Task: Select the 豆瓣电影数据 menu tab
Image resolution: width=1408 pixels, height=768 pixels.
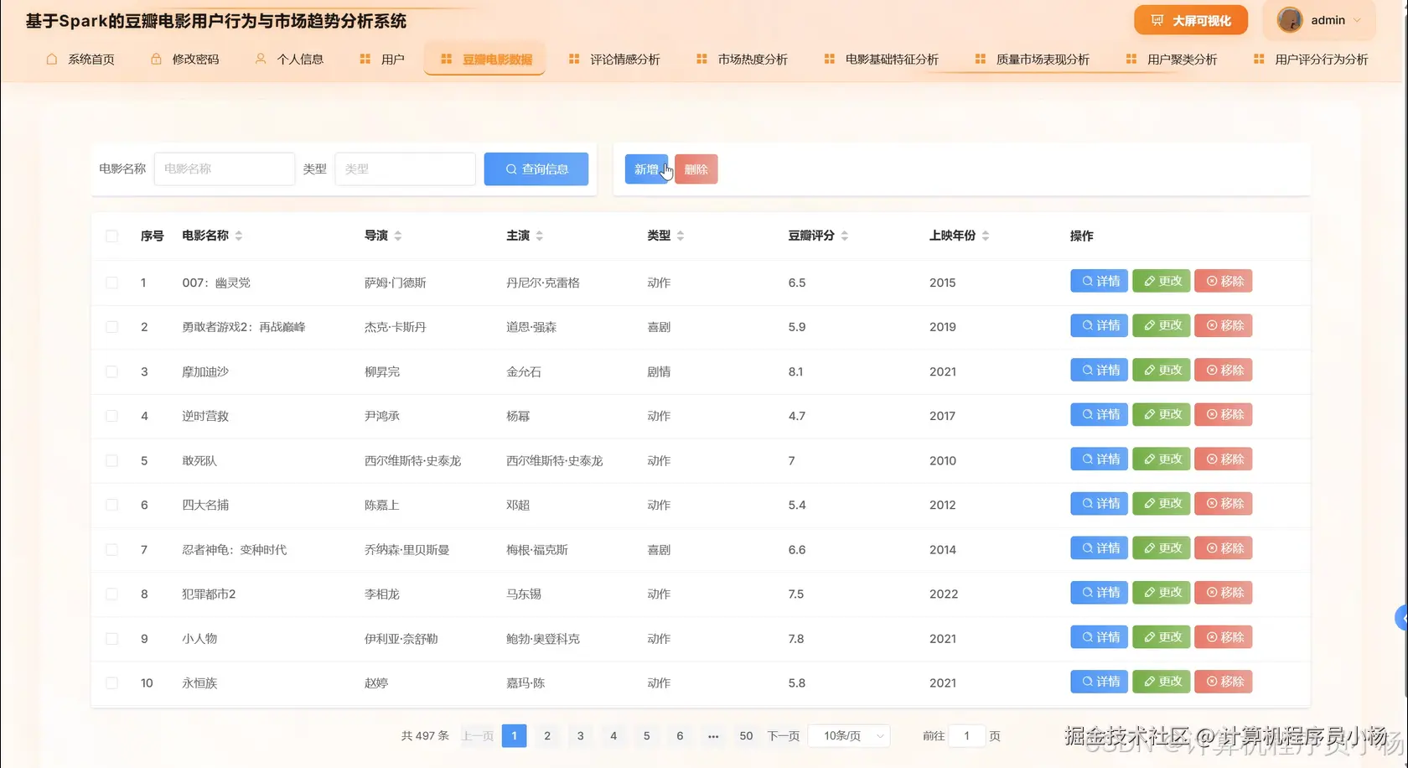Action: 485,60
